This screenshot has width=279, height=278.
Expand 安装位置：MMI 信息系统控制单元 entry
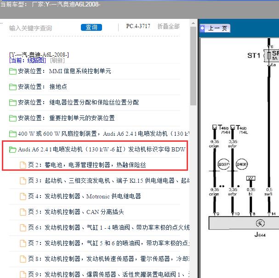click(x=64, y=71)
